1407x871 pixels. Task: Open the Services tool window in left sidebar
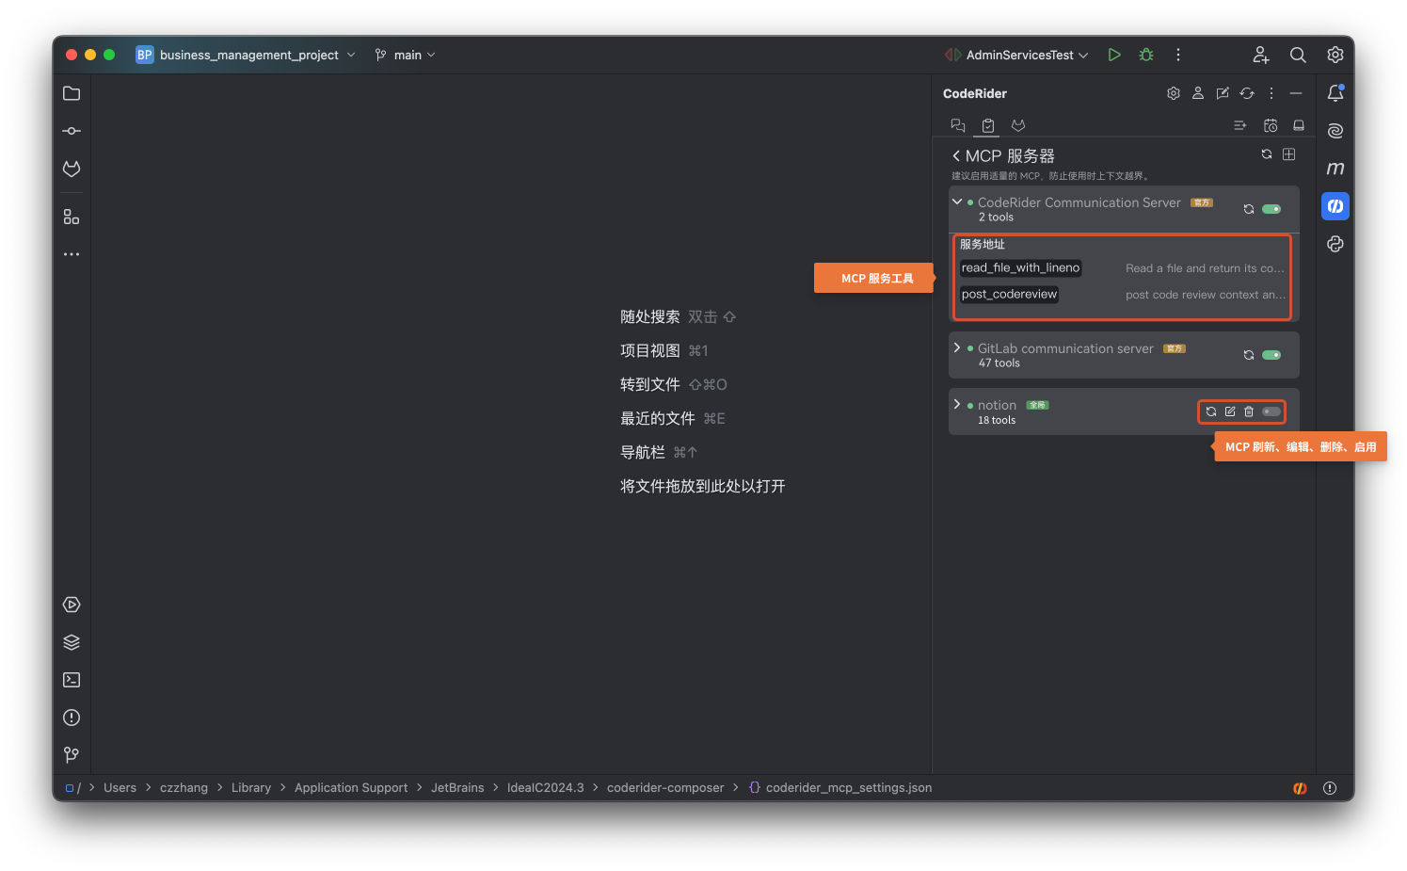pyautogui.click(x=72, y=605)
